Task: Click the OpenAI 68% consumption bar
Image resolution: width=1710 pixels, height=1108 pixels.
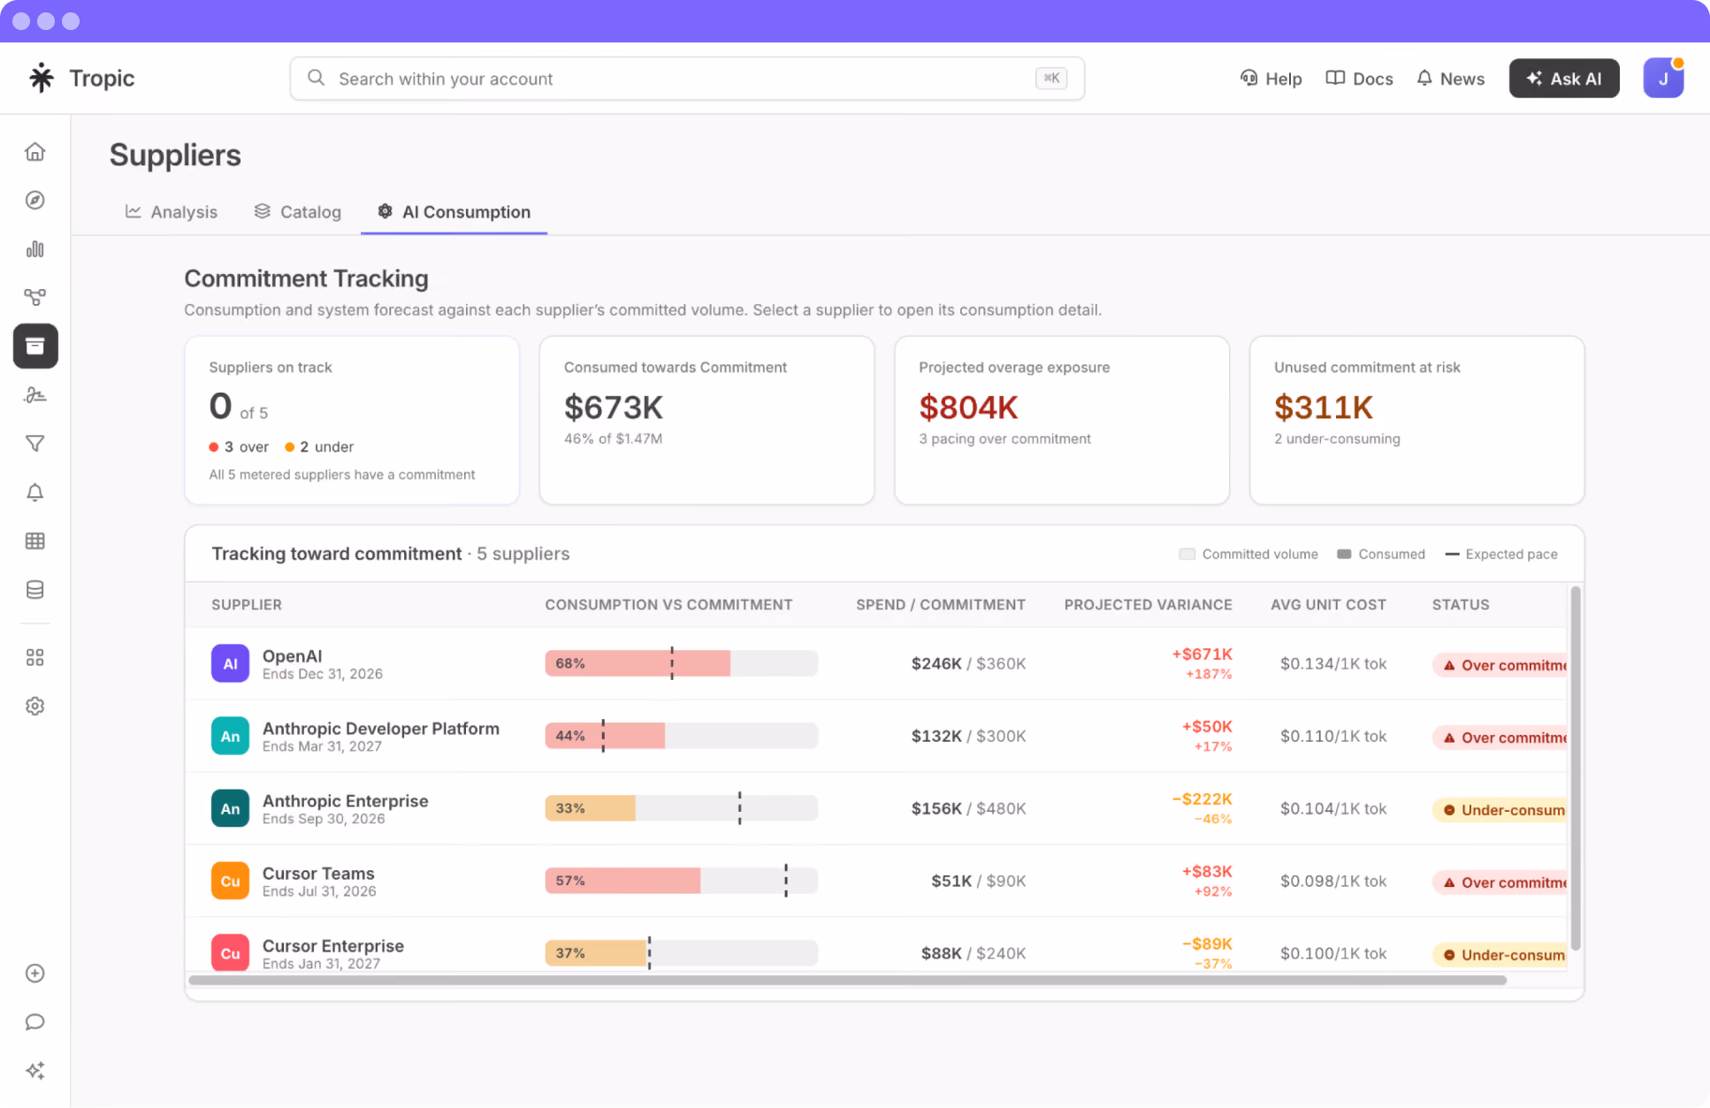Action: point(681,663)
